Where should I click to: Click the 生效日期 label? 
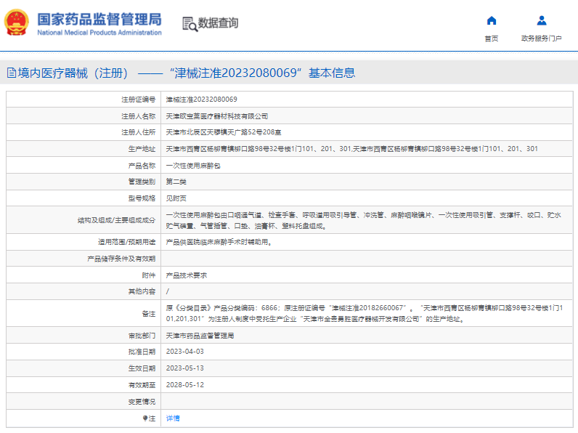click(142, 368)
